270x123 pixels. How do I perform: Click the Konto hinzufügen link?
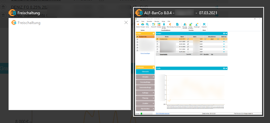pyautogui.click(x=145, y=53)
